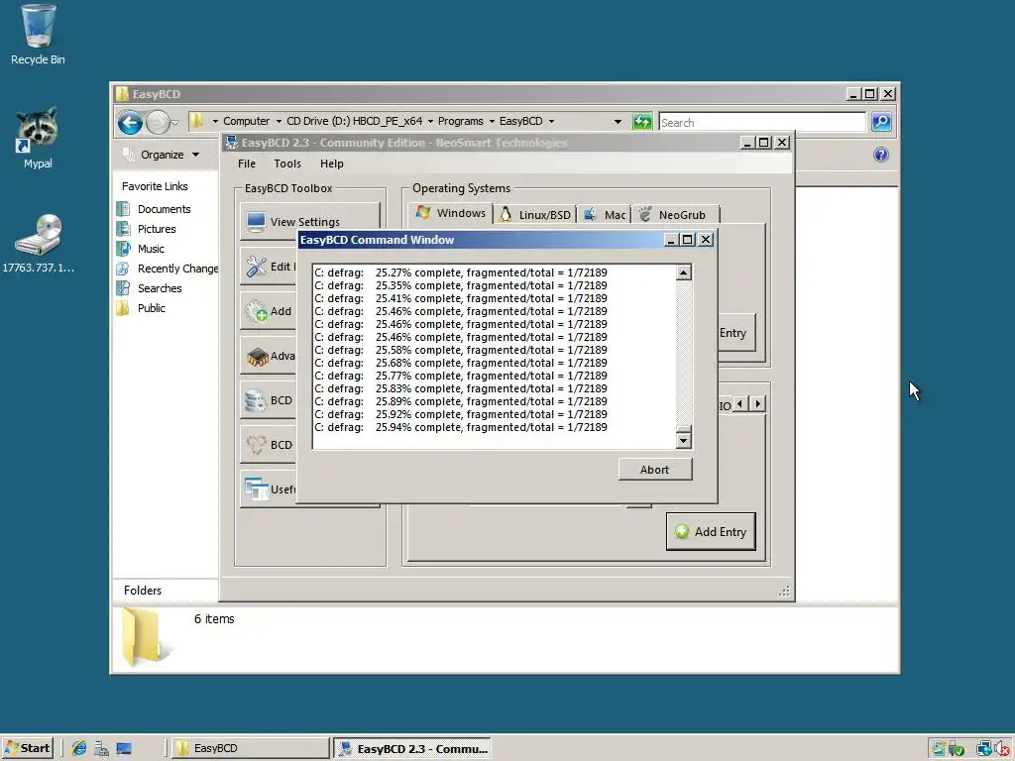This screenshot has height=761, width=1015.
Task: Switch to EasyBCD 2.3 taskbar button
Action: click(x=412, y=749)
